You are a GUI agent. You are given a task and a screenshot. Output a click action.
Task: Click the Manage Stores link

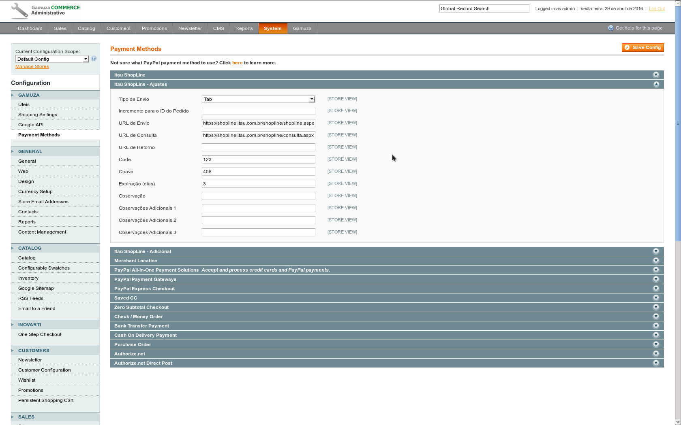pyautogui.click(x=32, y=66)
